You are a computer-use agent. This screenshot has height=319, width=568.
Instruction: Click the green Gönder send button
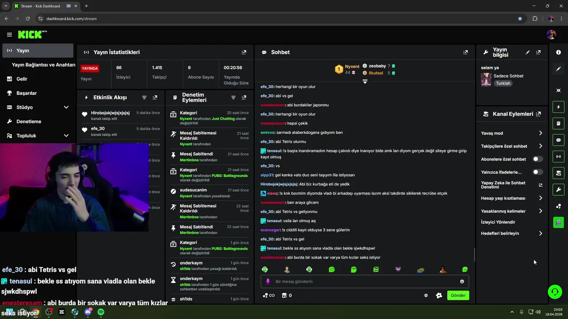[458, 296]
